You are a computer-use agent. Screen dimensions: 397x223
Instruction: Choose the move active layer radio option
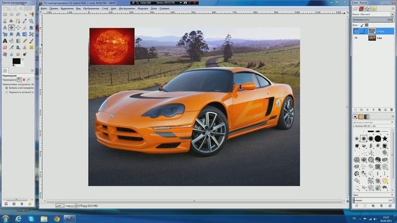(x=7, y=92)
